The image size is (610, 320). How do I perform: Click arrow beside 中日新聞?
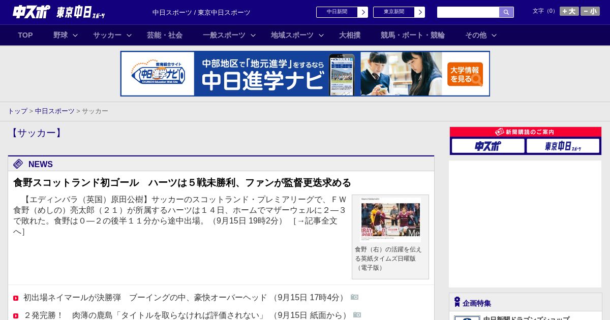(363, 12)
